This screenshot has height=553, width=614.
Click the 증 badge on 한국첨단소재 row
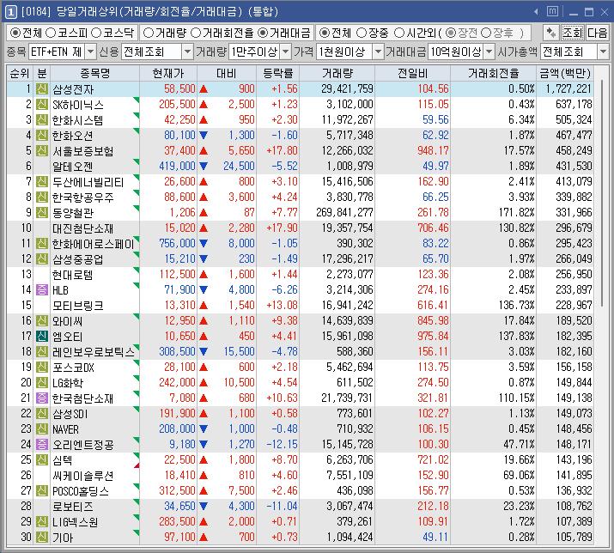[42, 398]
